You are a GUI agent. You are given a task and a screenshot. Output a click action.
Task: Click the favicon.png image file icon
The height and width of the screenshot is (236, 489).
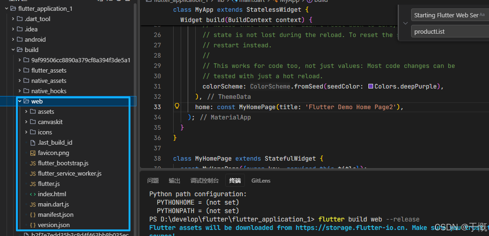pos(33,153)
